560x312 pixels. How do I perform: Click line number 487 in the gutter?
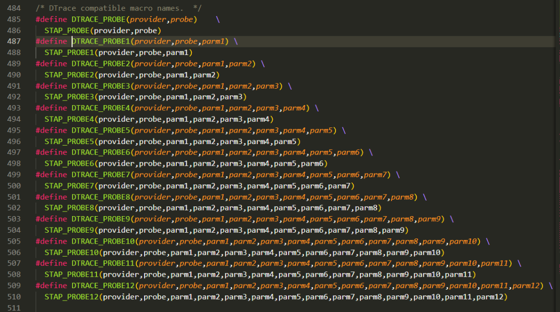pyautogui.click(x=14, y=41)
